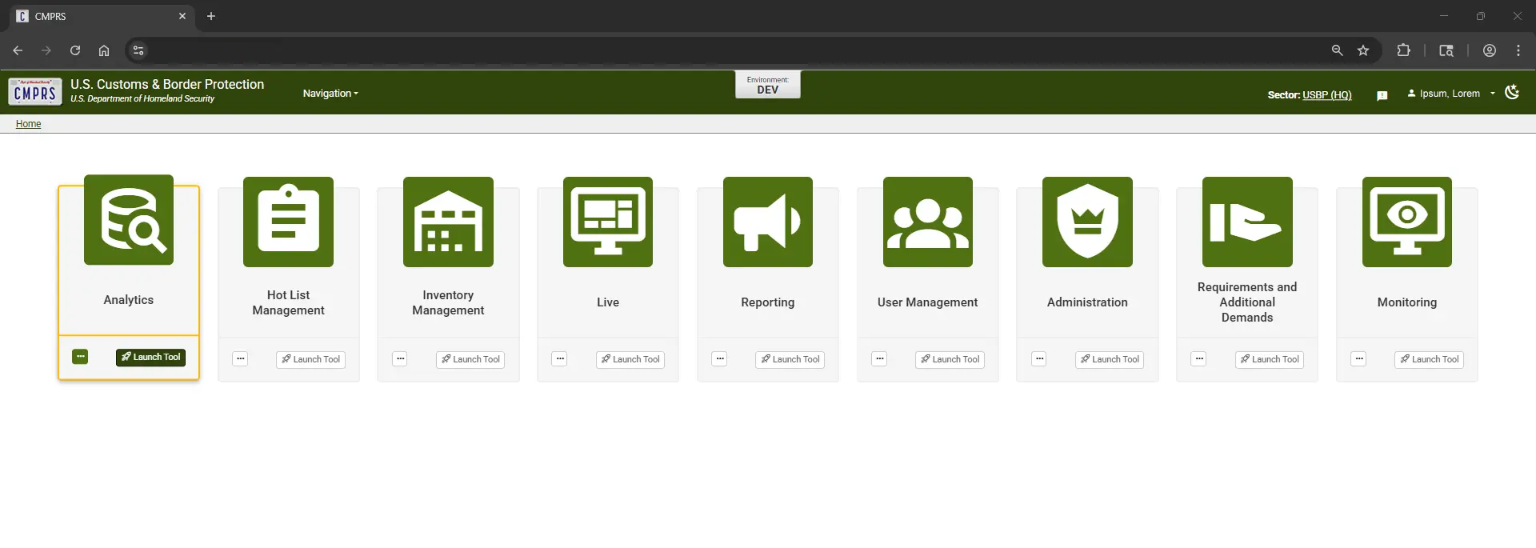Expand Administration card ellipsis options
The width and height of the screenshot is (1536, 548).
(x=1039, y=359)
